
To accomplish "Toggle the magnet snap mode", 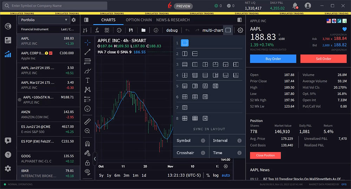I will point(87,144).
